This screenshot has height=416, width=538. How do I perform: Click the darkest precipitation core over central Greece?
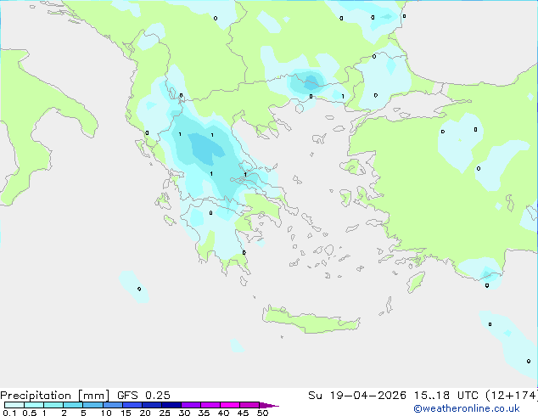207,149
